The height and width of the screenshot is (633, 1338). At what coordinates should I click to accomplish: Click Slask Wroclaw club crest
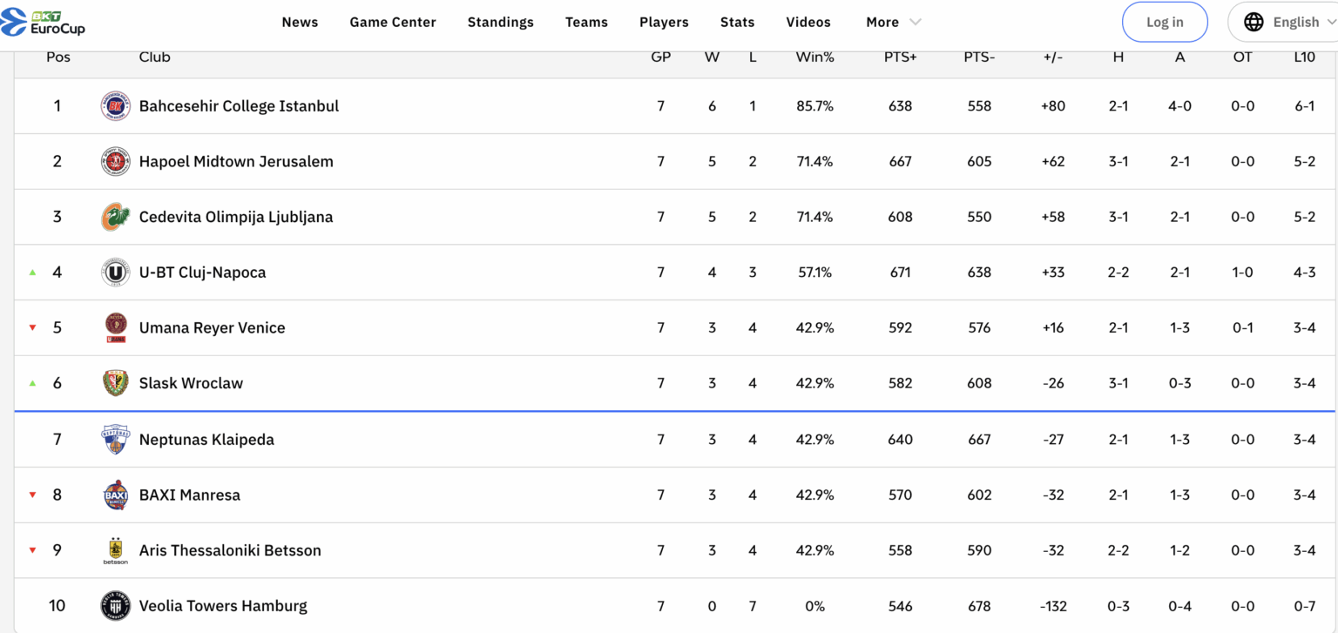pos(115,383)
